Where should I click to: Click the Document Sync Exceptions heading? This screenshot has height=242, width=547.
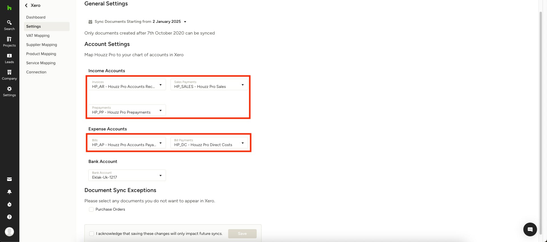tap(120, 190)
